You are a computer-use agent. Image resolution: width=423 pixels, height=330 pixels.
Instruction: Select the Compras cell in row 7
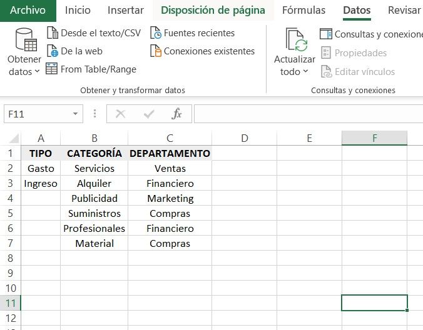[170, 243]
